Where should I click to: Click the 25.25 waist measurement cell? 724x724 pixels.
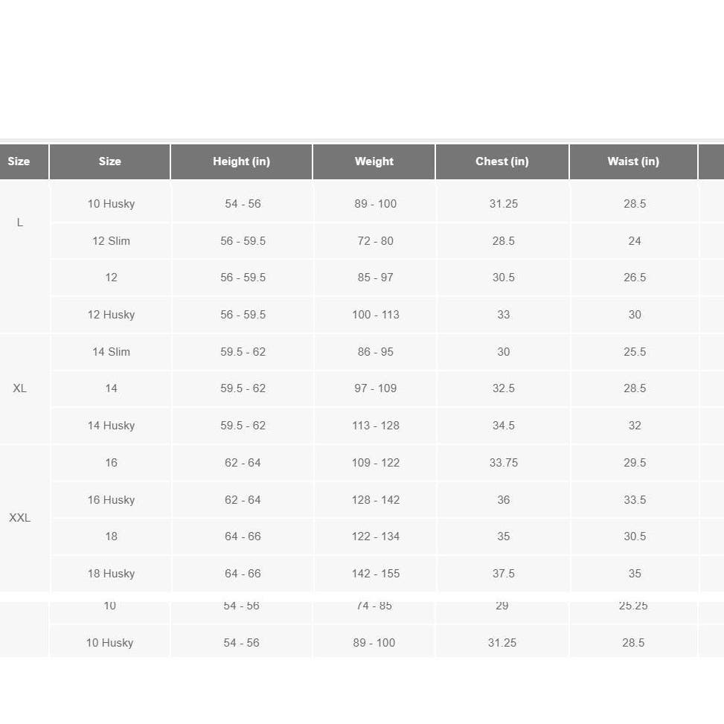pos(633,606)
